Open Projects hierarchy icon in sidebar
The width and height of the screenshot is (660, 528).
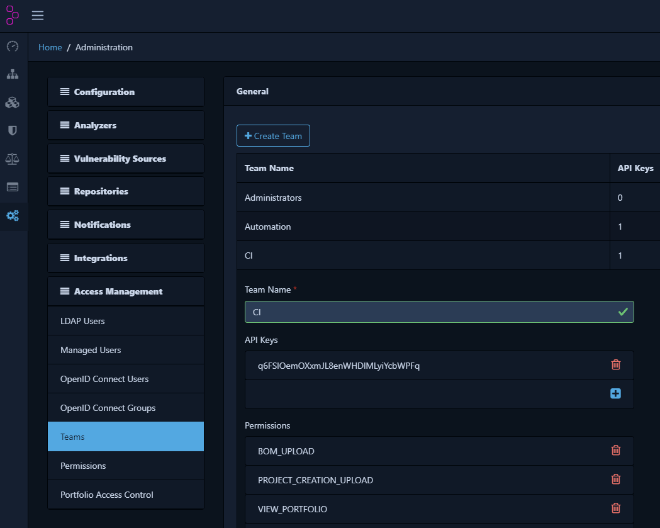point(13,74)
